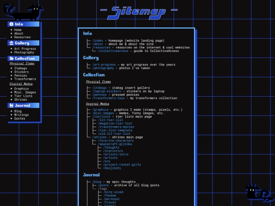Screen dimensions: 275x206
Task: Select Photography in the sidebar
Action: pos(24,52)
